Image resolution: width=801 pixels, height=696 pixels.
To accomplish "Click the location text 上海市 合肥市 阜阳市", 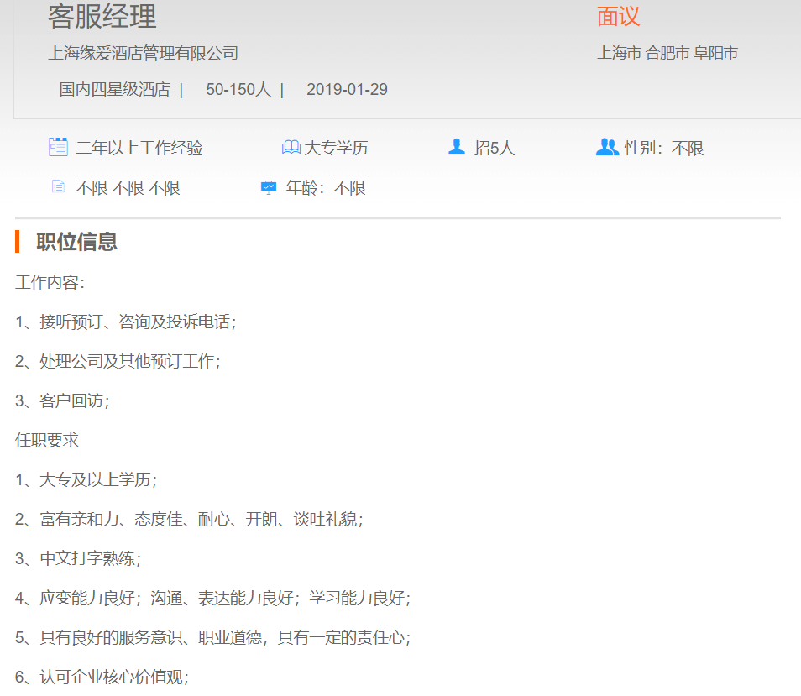I will [x=667, y=54].
